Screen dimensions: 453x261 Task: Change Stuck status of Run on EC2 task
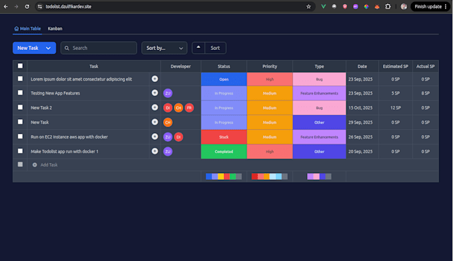(224, 137)
